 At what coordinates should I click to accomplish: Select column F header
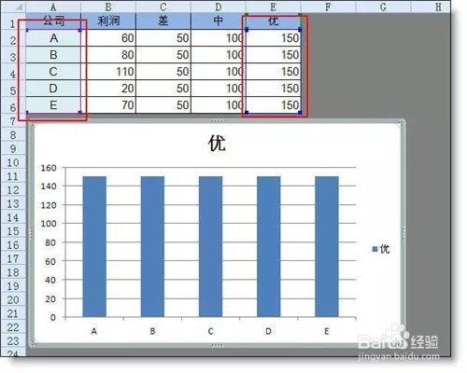[328, 7]
